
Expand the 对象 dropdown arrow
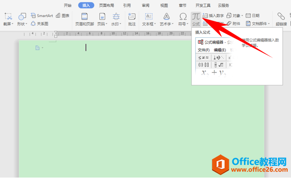(x=242, y=16)
